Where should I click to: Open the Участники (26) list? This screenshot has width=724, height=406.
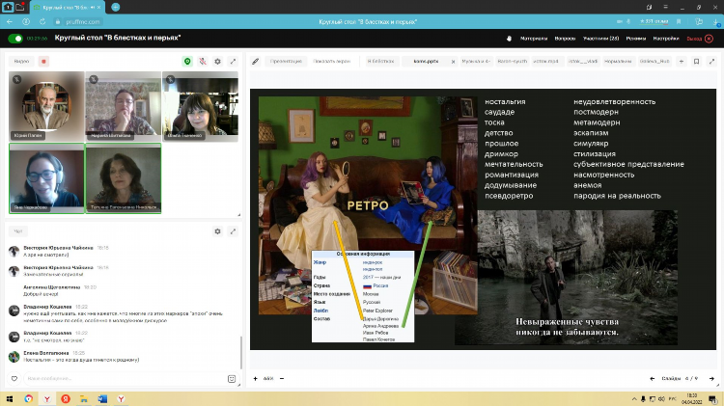[600, 39]
